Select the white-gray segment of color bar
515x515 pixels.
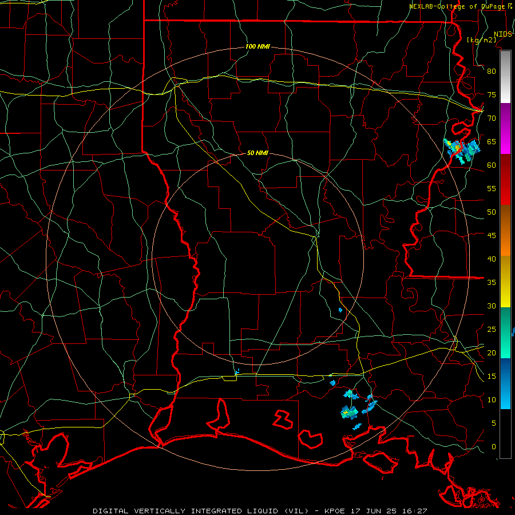tap(505, 77)
